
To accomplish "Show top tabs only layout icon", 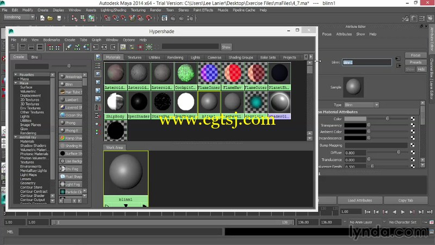I will click(23, 47).
